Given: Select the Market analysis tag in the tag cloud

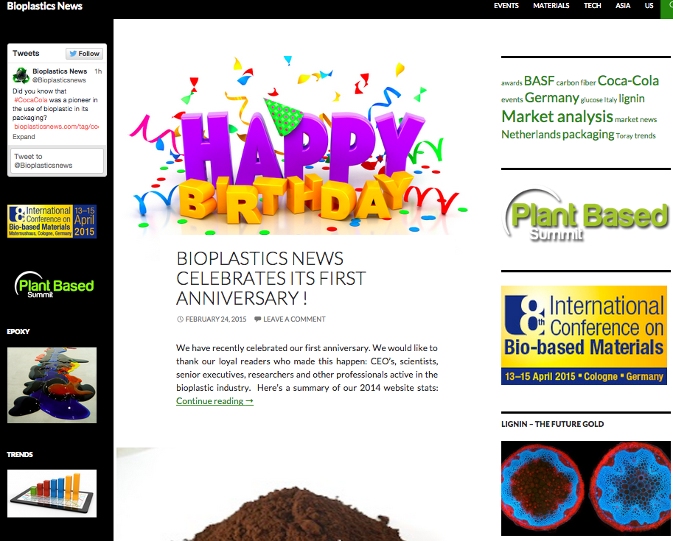Looking at the screenshot, I should 556,116.
